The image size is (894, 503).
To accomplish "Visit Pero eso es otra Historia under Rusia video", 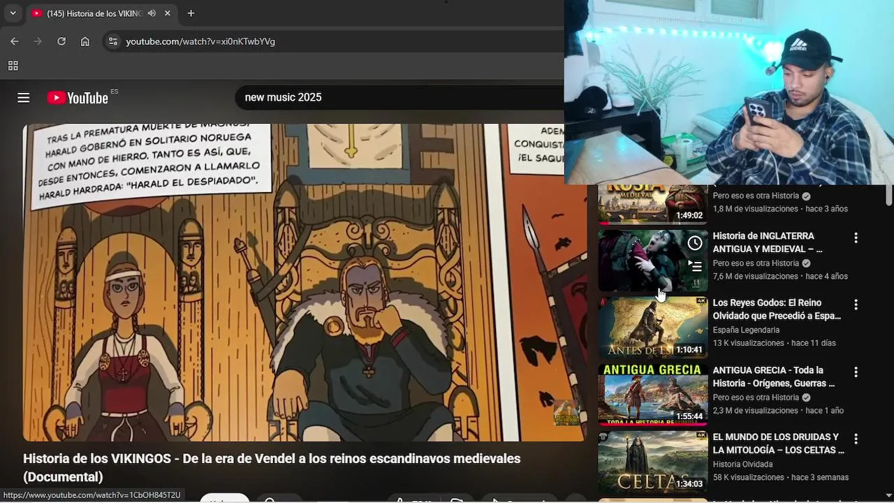I will coord(756,196).
